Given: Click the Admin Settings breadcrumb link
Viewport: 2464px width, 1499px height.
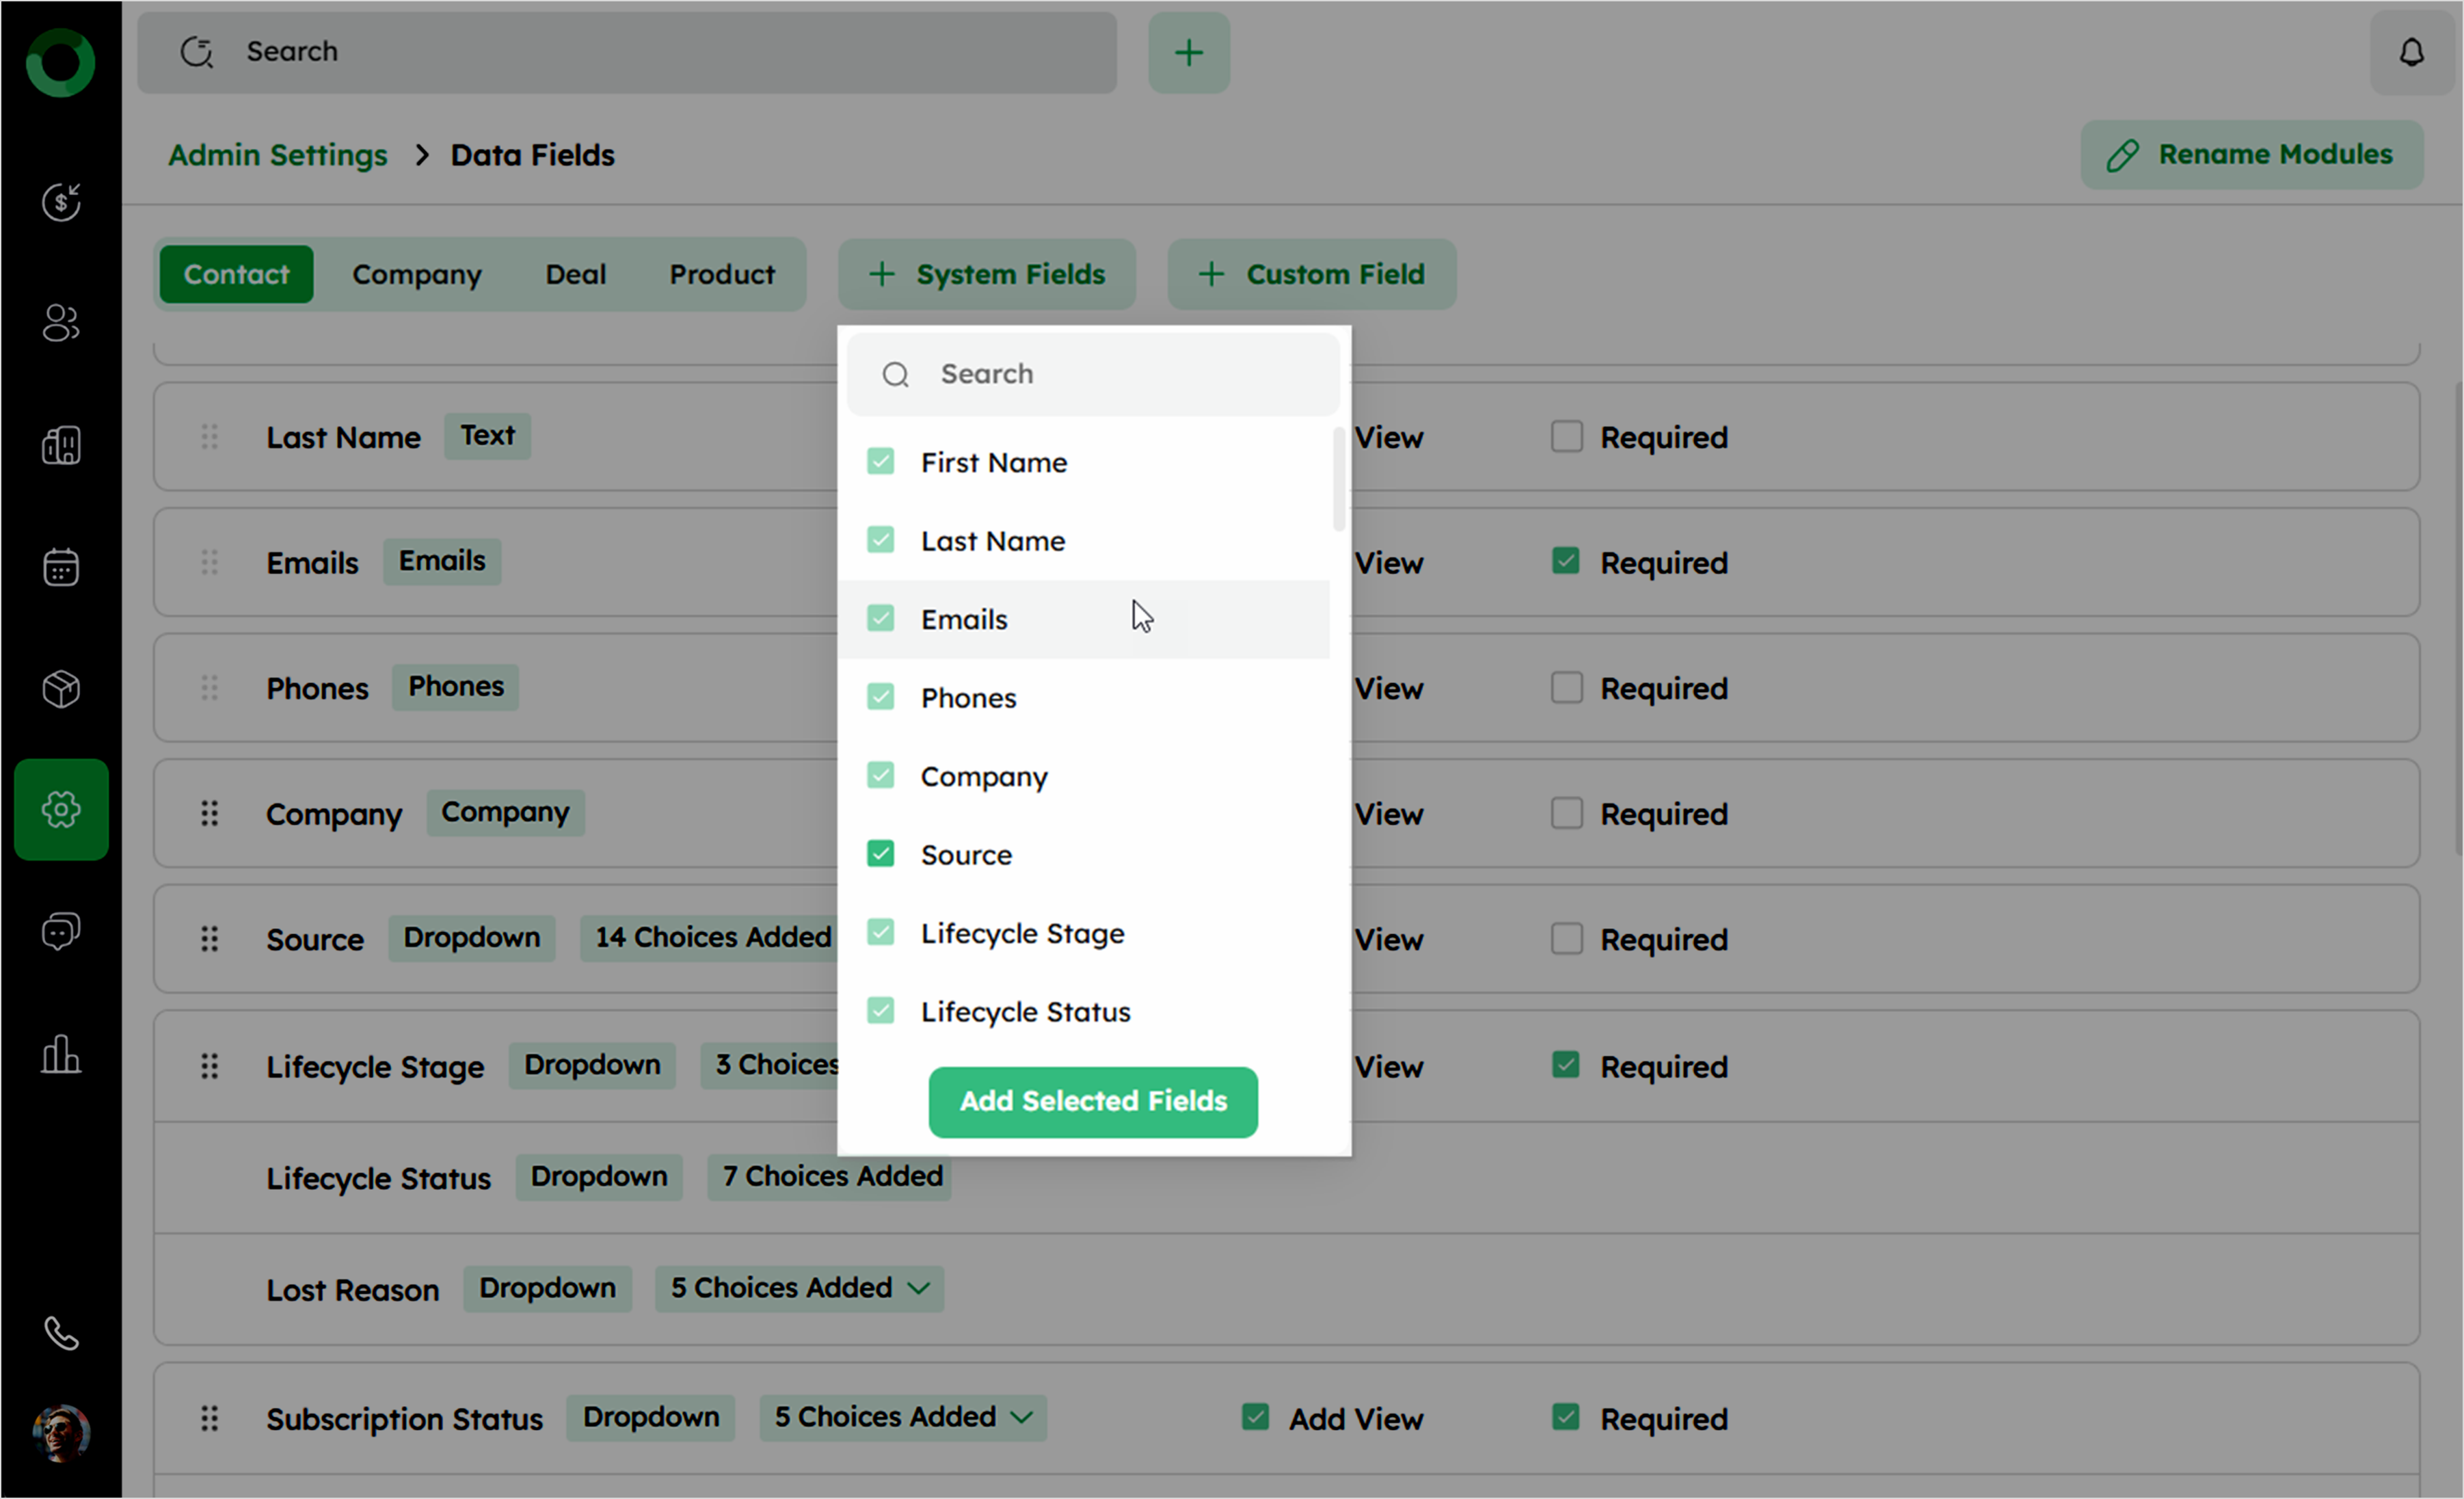Looking at the screenshot, I should 277,155.
